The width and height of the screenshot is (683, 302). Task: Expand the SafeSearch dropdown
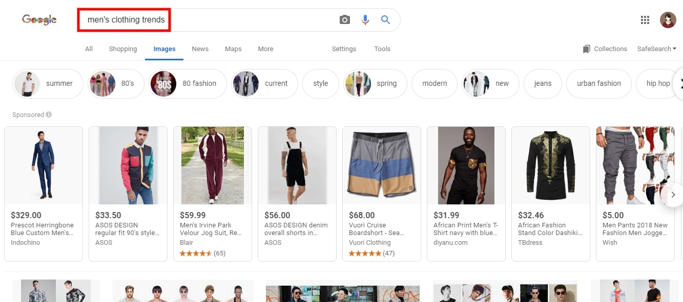click(x=656, y=49)
